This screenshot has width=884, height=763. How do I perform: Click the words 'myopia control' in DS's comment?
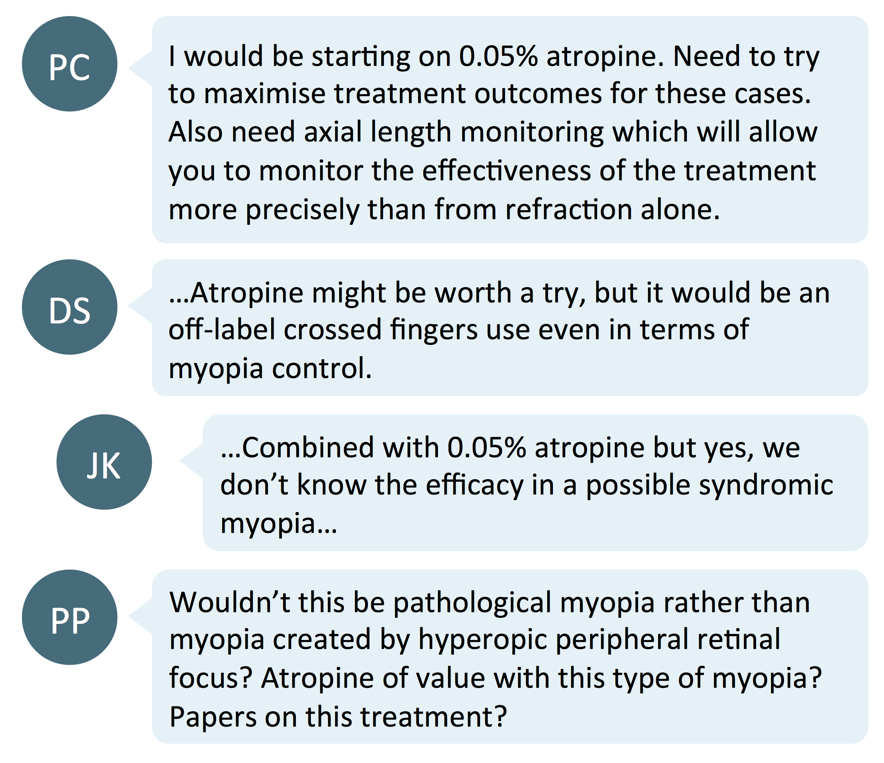click(270, 368)
